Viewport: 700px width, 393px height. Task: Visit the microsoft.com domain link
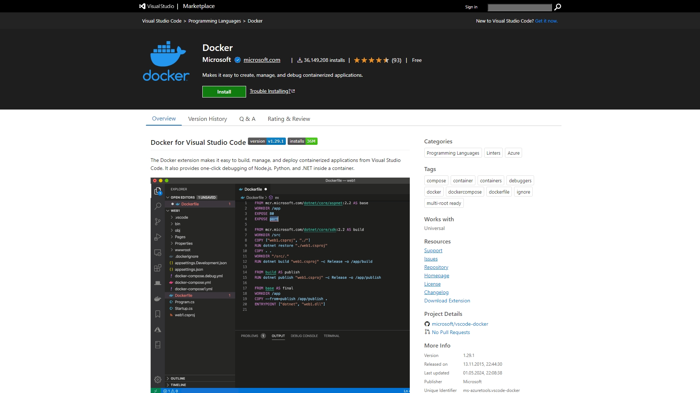(x=262, y=60)
